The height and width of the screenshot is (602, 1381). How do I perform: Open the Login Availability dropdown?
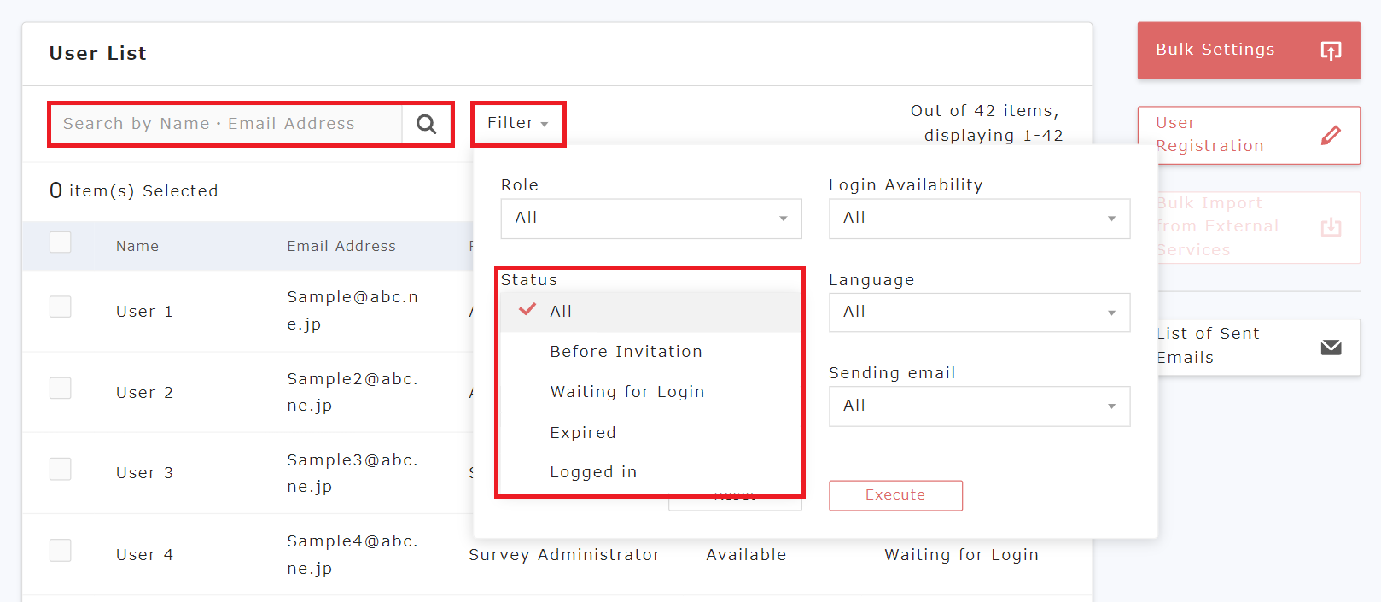(978, 219)
